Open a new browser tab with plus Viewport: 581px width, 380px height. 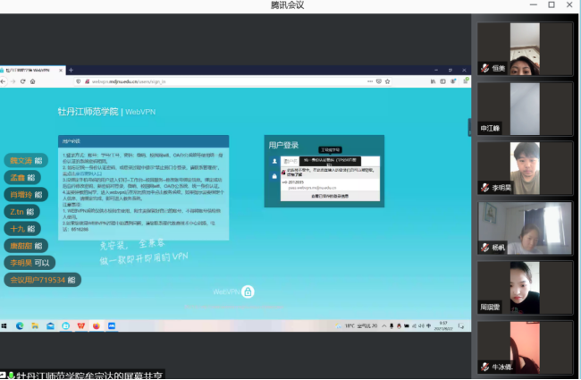click(x=72, y=70)
